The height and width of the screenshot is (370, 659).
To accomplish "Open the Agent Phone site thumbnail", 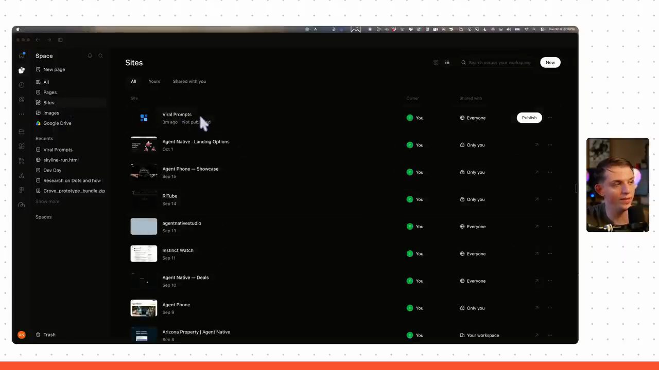I will [144, 308].
